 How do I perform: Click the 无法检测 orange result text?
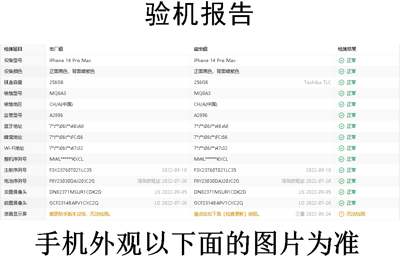coord(355,214)
